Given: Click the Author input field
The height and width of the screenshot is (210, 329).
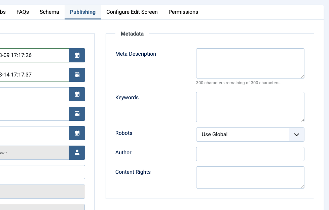Looking at the screenshot, I should coord(250,154).
